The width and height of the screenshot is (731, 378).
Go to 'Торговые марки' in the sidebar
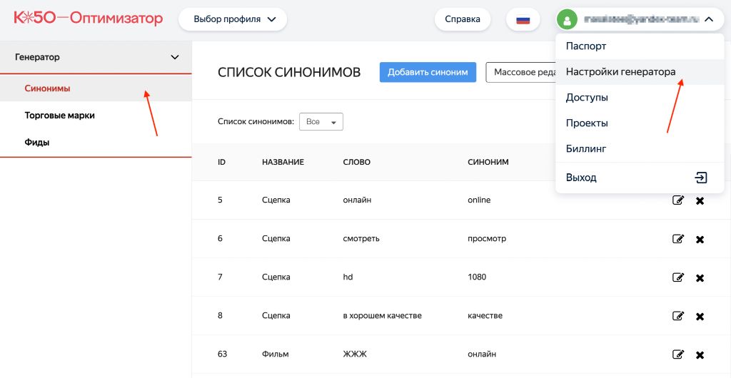59,115
